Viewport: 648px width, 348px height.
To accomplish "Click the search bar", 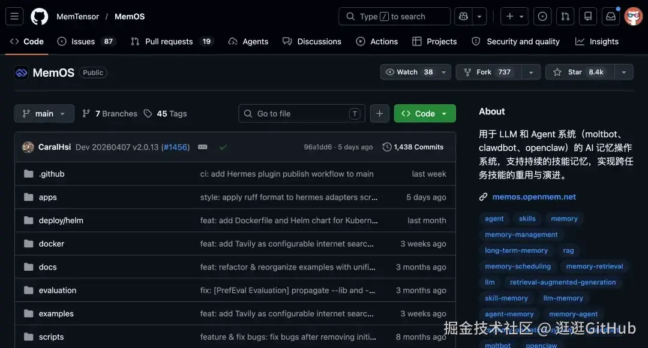I will point(394,17).
